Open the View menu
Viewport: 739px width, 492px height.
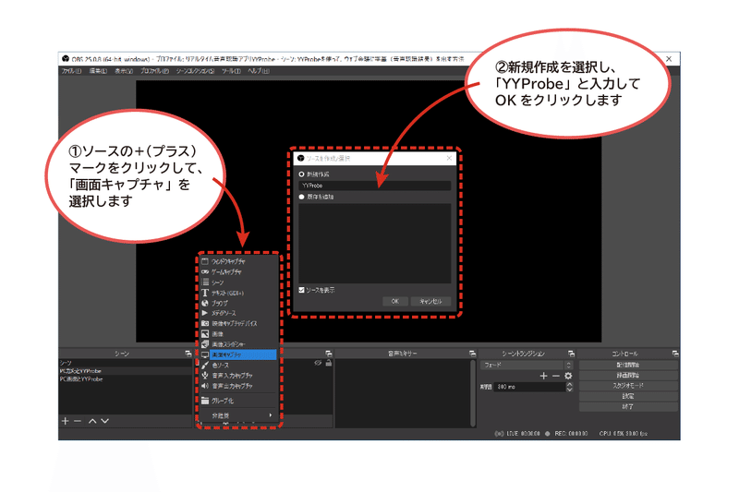point(124,71)
